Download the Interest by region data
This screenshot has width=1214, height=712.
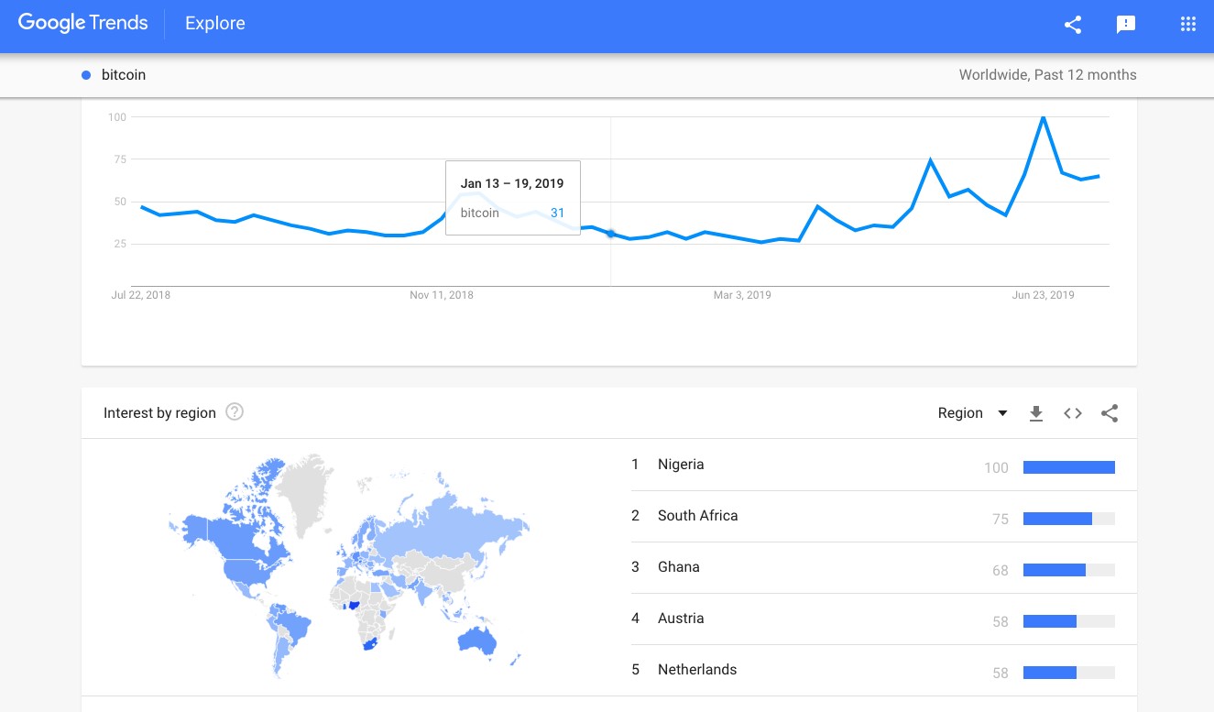1036,413
